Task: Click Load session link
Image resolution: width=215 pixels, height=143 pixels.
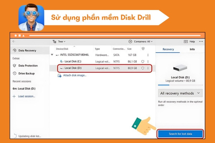Action: coord(27,96)
